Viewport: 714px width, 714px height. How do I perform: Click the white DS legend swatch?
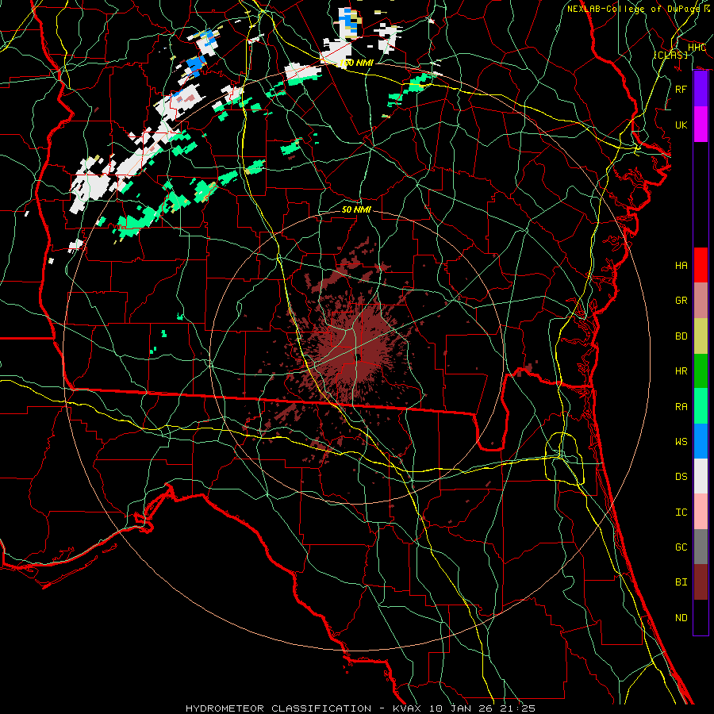click(x=701, y=476)
